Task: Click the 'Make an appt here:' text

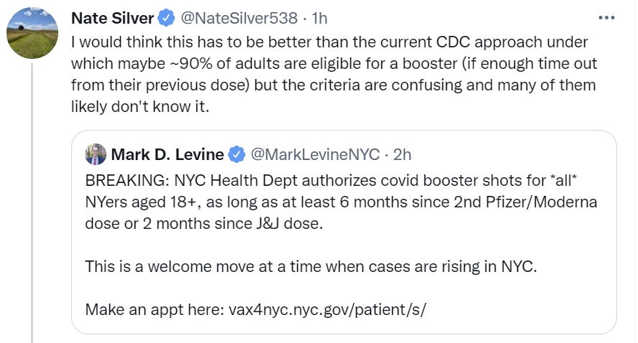Action: 155,310
